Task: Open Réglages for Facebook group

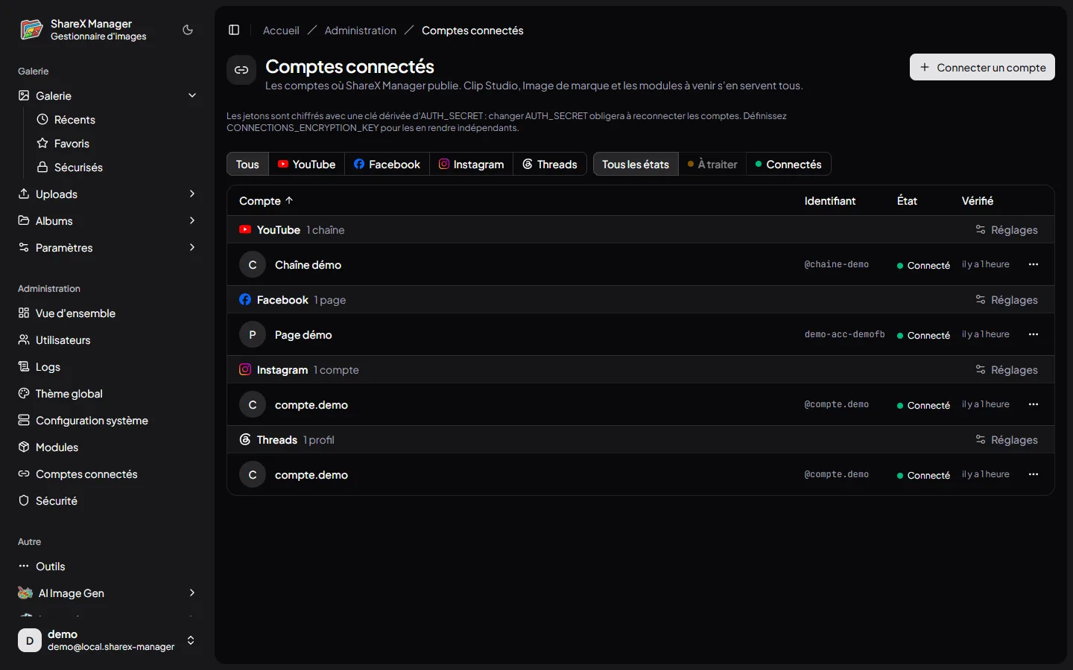Action: tap(1007, 300)
